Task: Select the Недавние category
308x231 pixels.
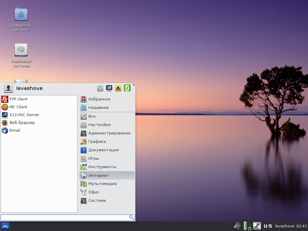Action: [107, 108]
